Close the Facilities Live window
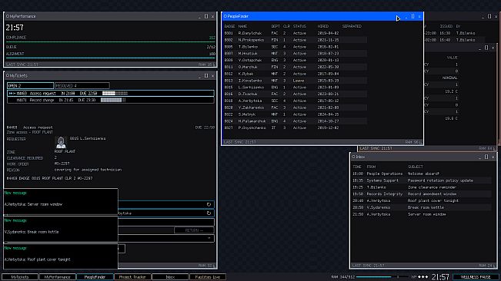Image resolution: width=501 pixels, height=281 pixels. tap(493, 48)
